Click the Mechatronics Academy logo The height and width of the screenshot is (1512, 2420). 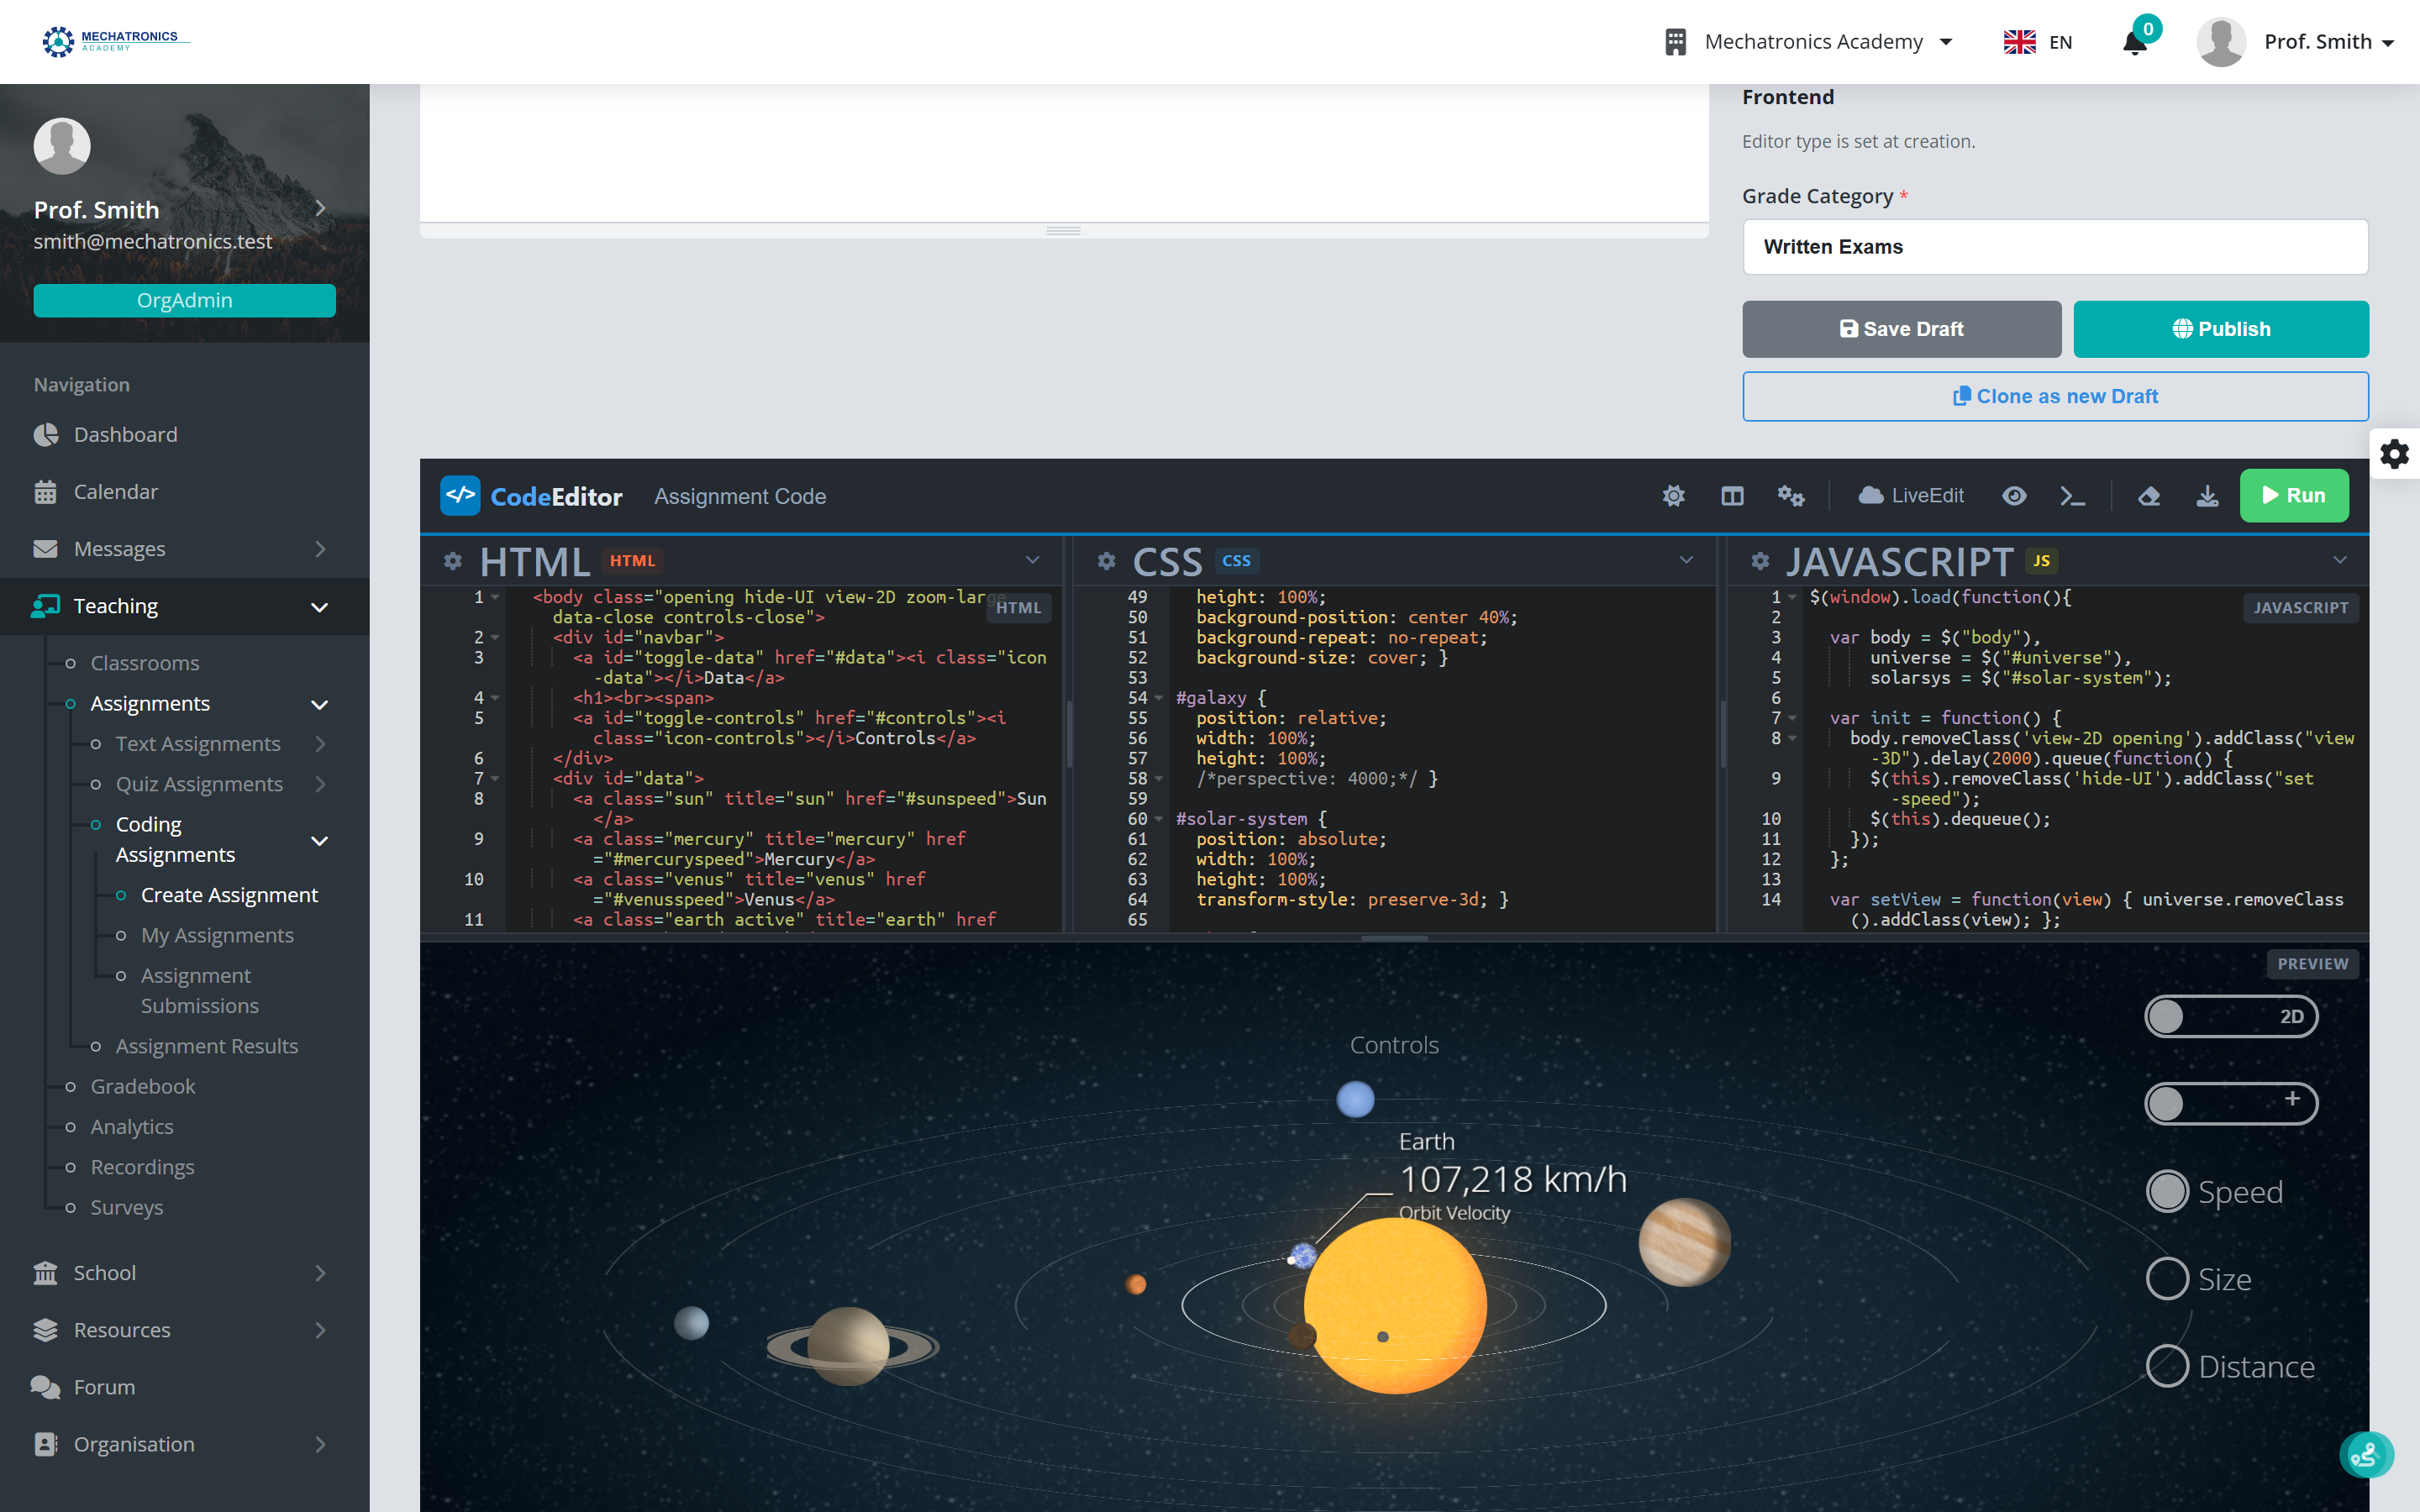[115, 41]
